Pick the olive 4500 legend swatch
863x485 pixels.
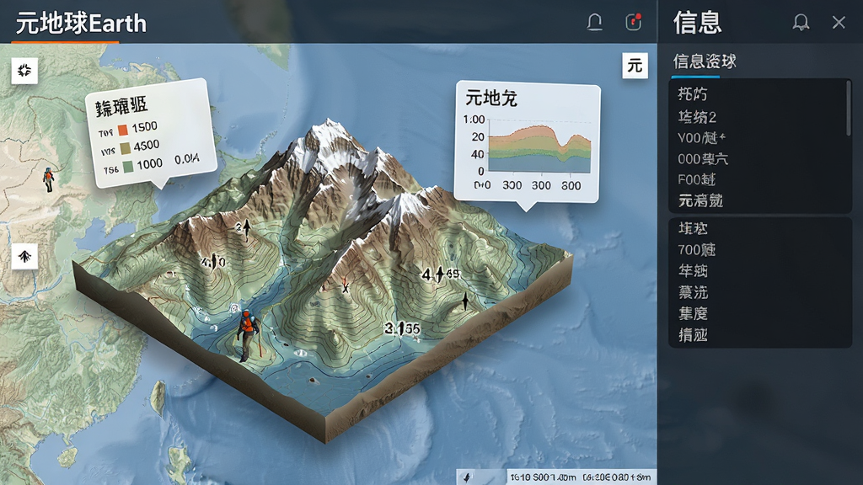coord(125,148)
